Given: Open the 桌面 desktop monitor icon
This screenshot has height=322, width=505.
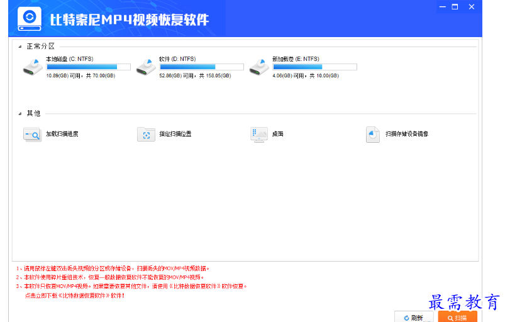Looking at the screenshot, I should pos(259,134).
